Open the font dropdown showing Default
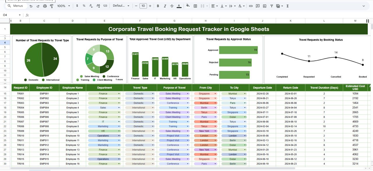This screenshot has height=171, width=373. (x=120, y=6)
